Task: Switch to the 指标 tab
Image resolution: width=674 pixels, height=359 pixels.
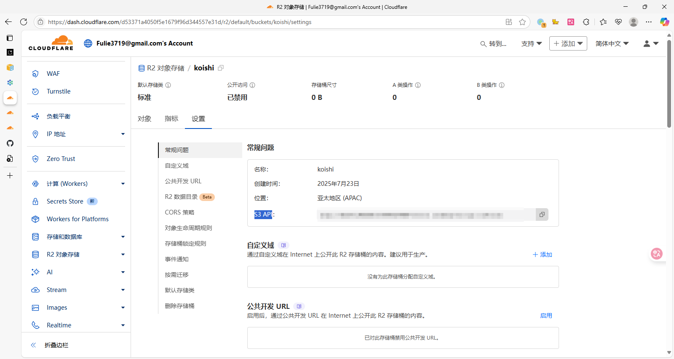Action: tap(171, 119)
